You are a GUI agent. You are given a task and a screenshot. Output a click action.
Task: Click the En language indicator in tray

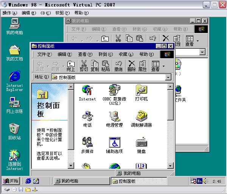199,181
